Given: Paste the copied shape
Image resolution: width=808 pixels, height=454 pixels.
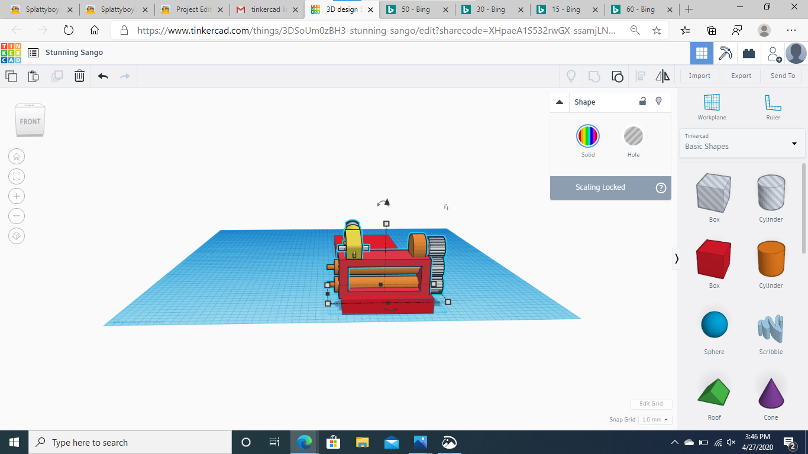Looking at the screenshot, I should 33,76.
